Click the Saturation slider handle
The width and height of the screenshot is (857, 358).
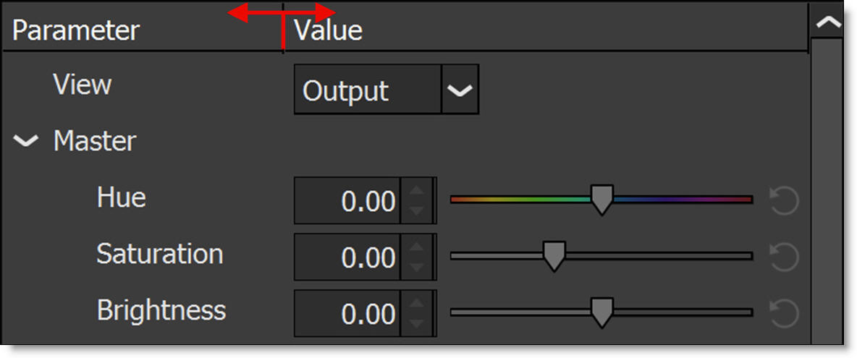tap(554, 255)
